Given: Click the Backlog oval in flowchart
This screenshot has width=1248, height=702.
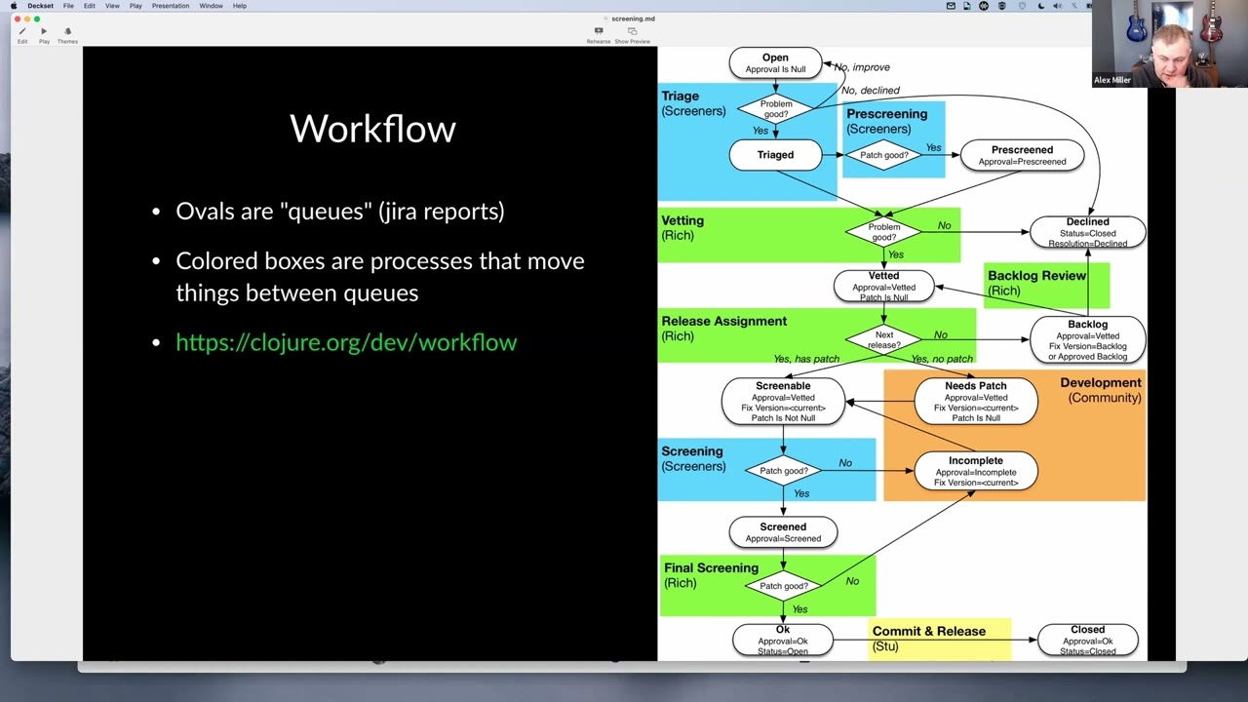Looking at the screenshot, I should (x=1087, y=339).
